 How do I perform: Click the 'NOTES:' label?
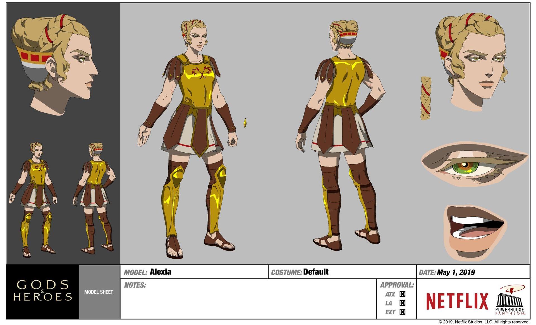[x=135, y=285]
